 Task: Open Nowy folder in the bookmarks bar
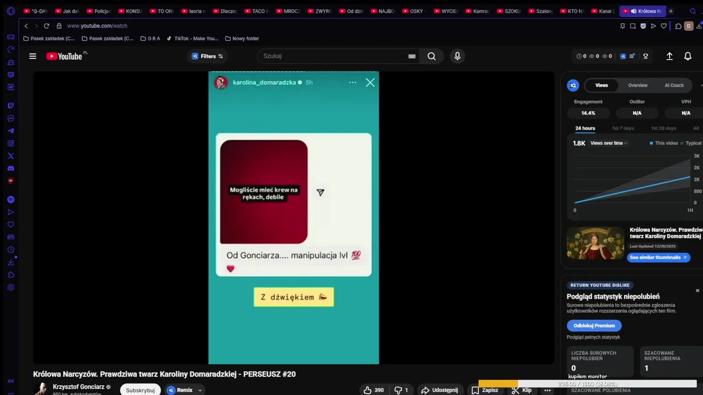click(242, 38)
